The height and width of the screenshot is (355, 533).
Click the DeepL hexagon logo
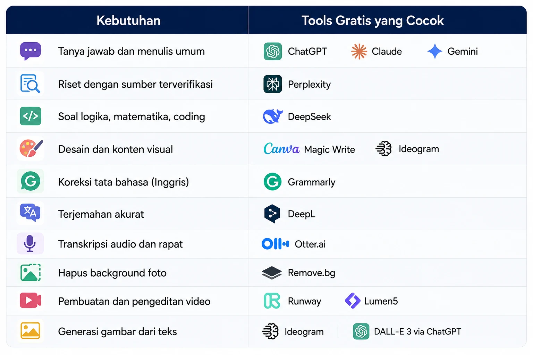tap(272, 214)
